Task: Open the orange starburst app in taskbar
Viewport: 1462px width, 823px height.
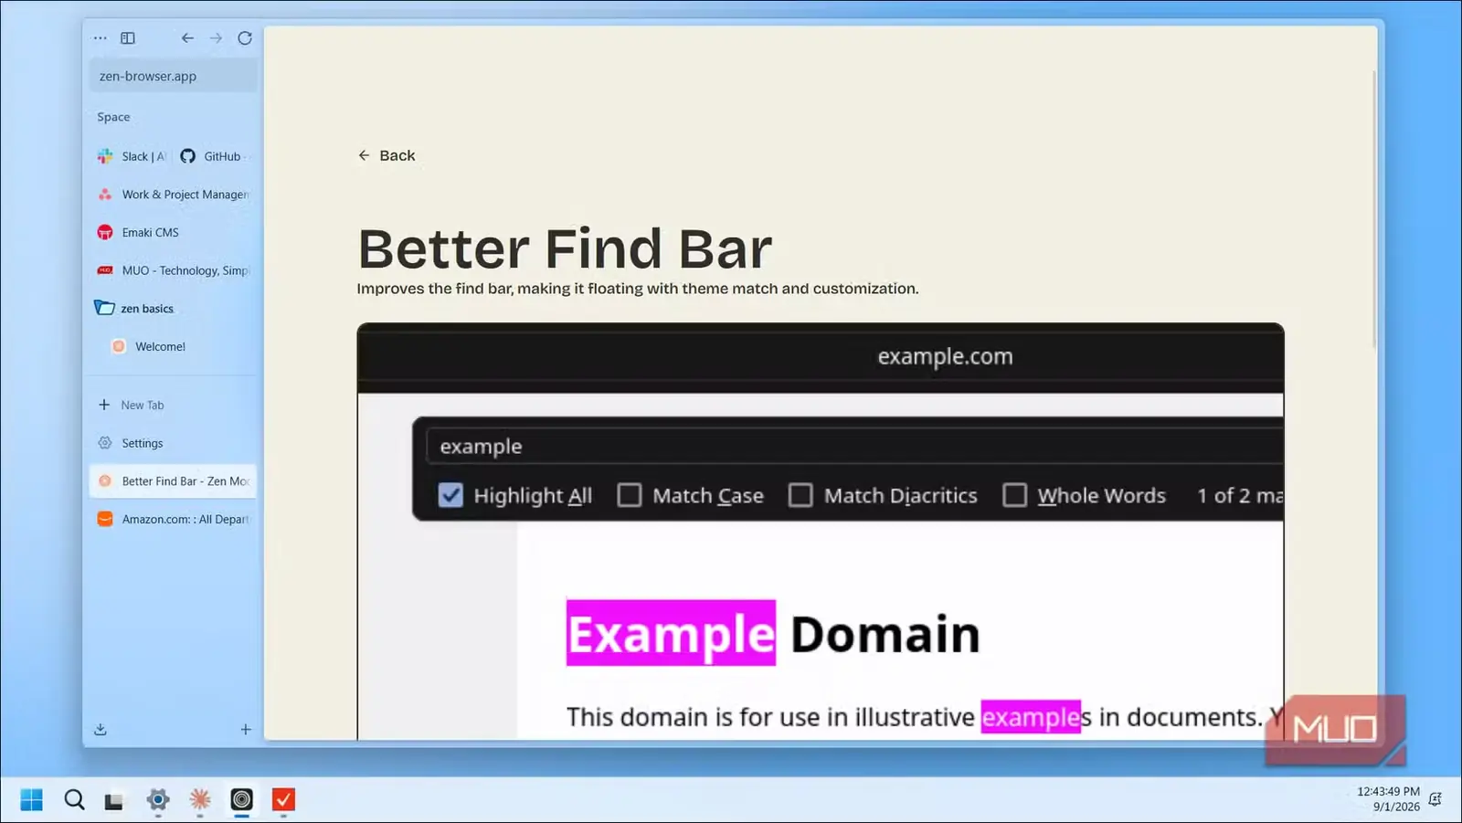Action: (x=200, y=800)
